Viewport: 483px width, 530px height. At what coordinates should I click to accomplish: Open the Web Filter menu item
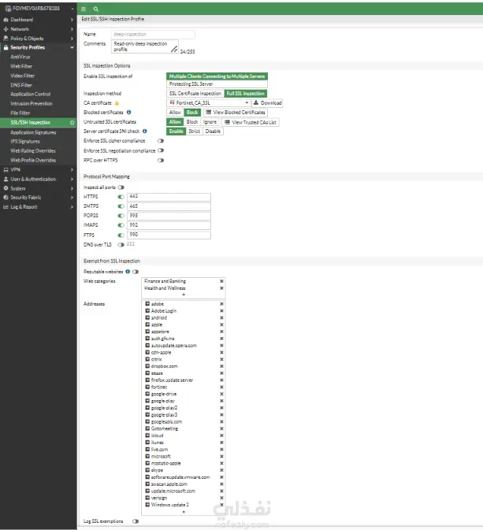point(21,66)
